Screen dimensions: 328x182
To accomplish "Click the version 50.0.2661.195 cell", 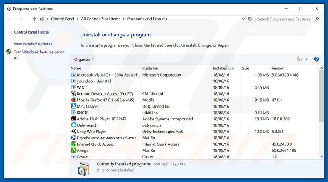I will (x=284, y=150).
